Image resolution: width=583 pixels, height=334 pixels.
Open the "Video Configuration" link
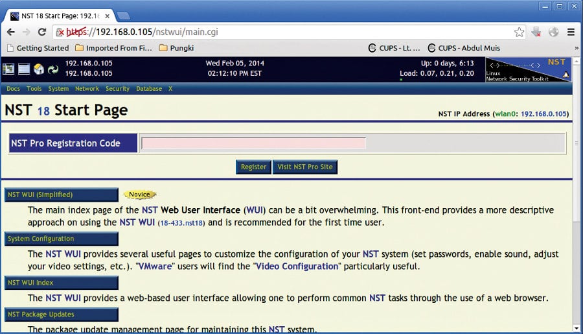(x=296, y=267)
